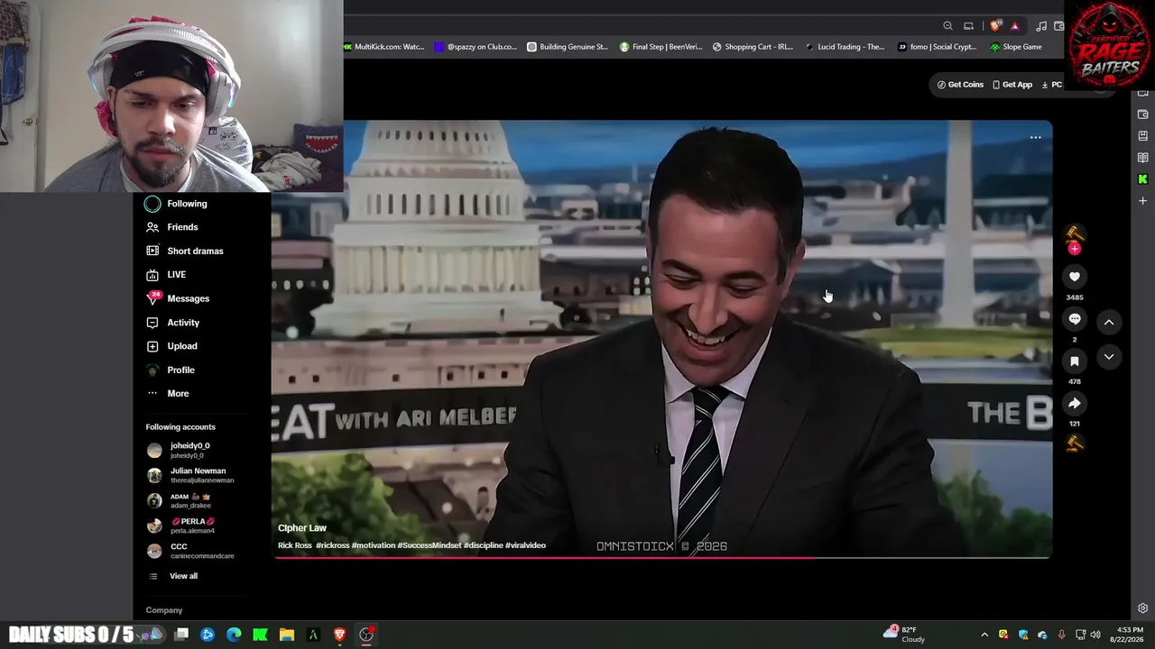
Task: Show hidden system tray icons
Action: [x=984, y=635]
